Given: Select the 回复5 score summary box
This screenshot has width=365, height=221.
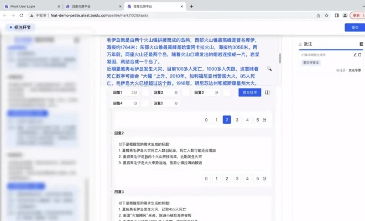Looking at the screenshot, I should [165, 103].
